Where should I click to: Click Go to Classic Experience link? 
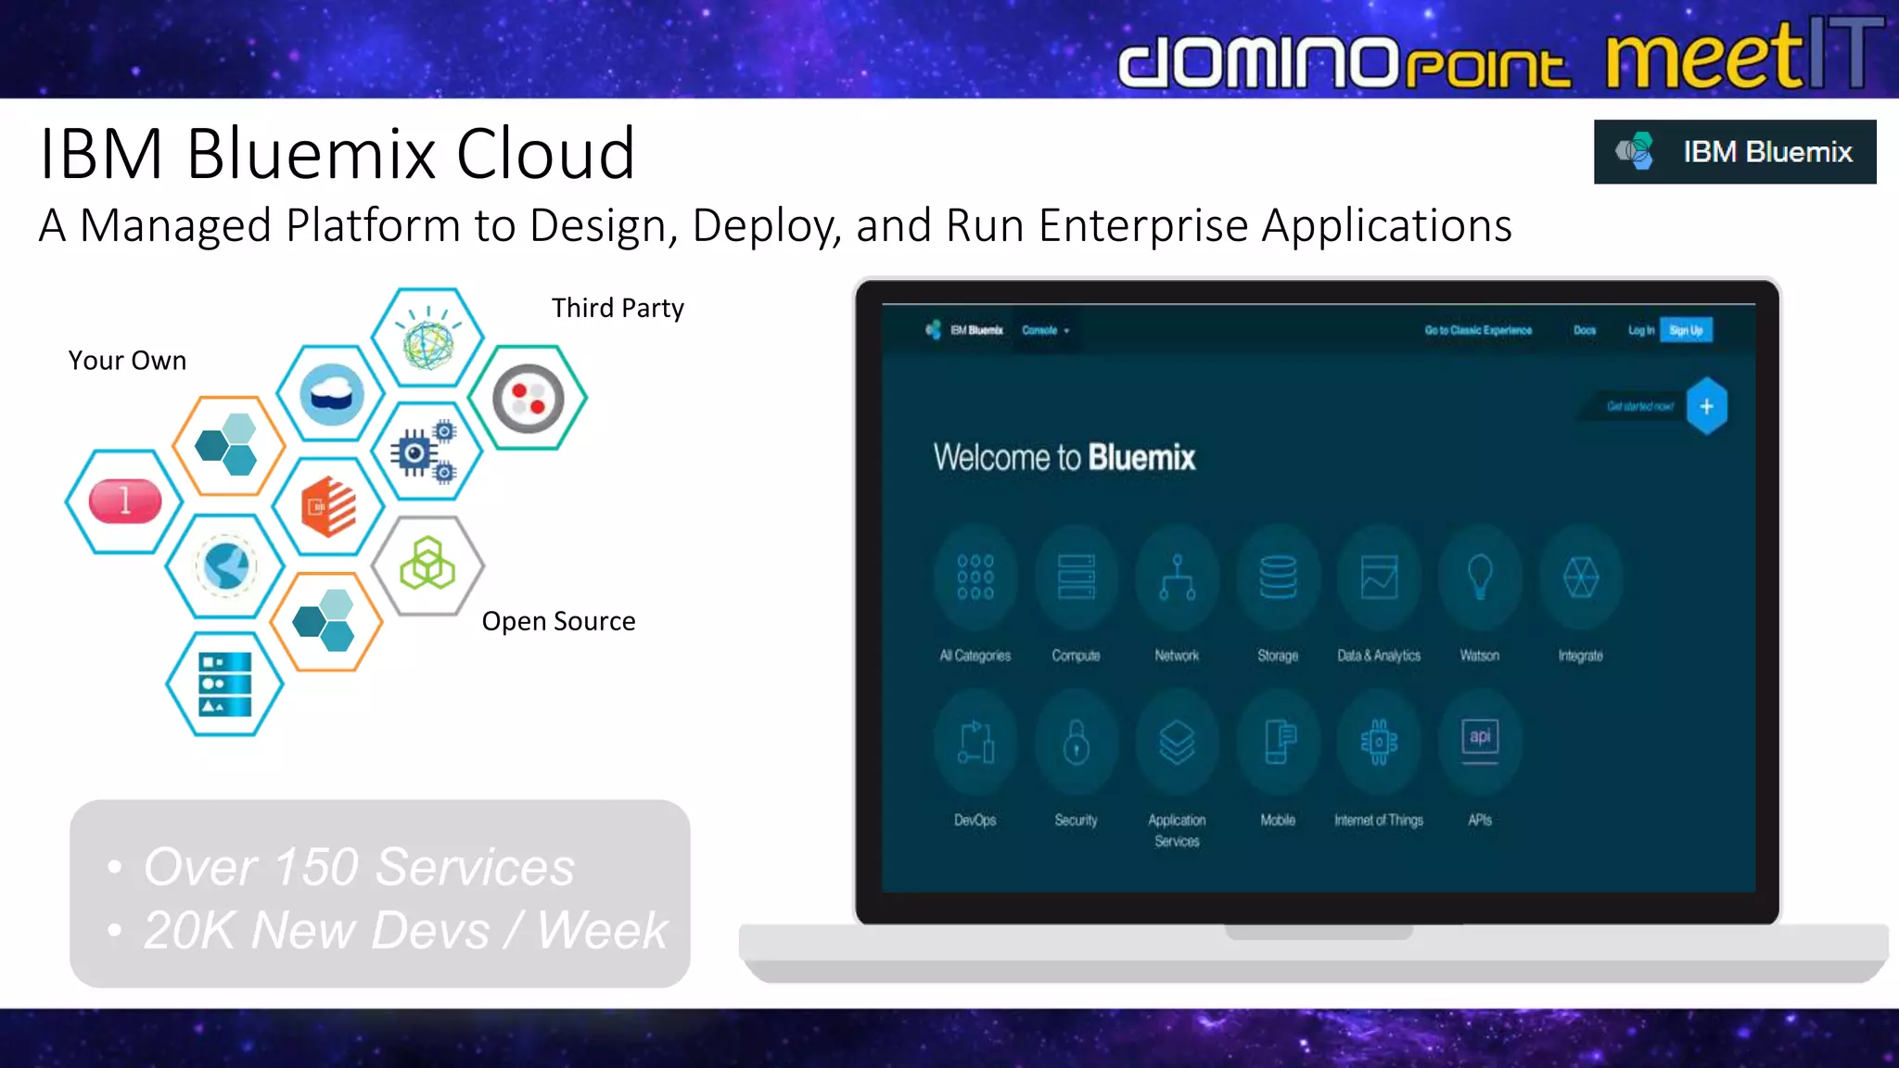pos(1478,330)
